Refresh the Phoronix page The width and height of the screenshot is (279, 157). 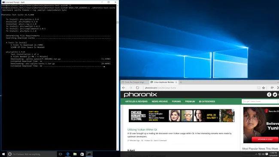137,88
